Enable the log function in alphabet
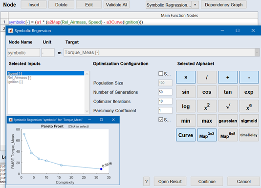This screenshot has width=261, height=188. click(186, 106)
